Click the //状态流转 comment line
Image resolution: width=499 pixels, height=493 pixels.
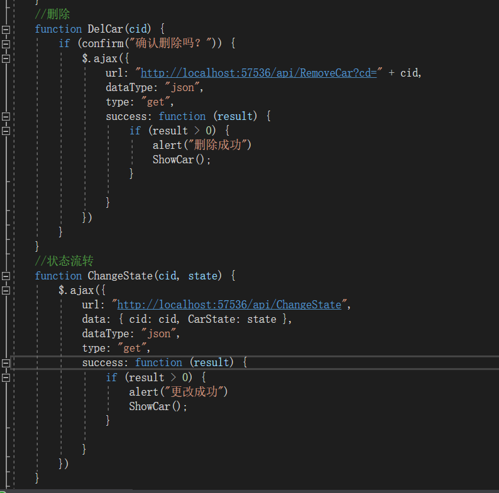point(64,261)
